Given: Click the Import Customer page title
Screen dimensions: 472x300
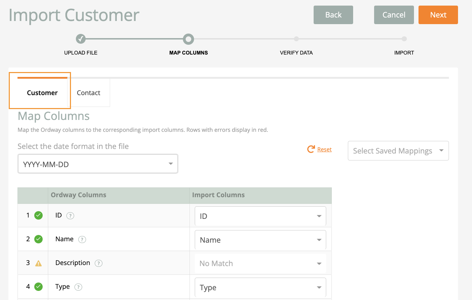Looking at the screenshot, I should pyautogui.click(x=74, y=15).
